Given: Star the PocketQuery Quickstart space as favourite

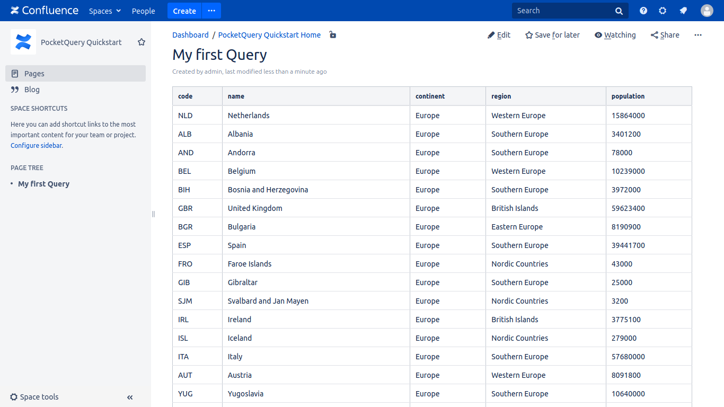Looking at the screenshot, I should (142, 42).
